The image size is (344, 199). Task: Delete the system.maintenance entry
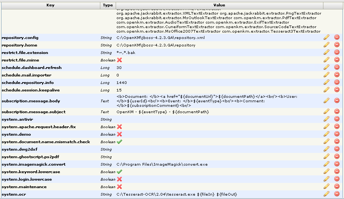(x=337, y=187)
